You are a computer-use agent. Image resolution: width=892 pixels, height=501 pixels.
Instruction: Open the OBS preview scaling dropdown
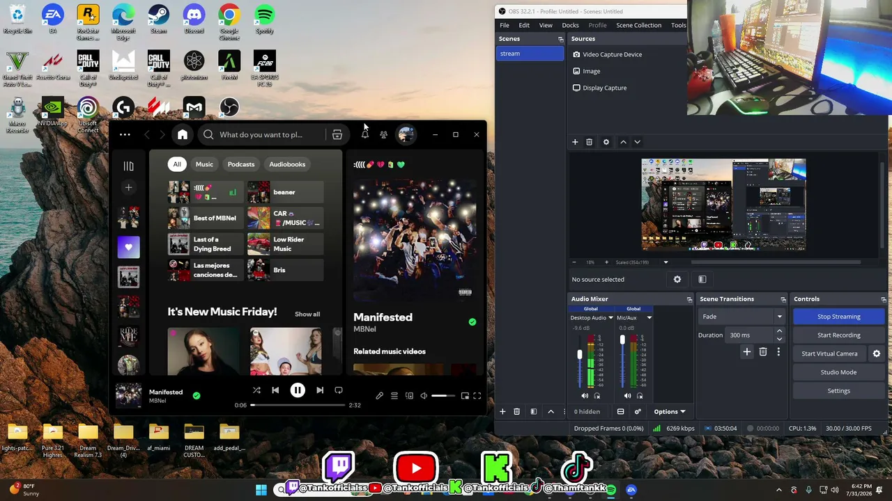pos(666,262)
